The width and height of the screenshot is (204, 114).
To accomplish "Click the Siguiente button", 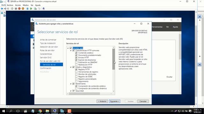I will point(114,101).
